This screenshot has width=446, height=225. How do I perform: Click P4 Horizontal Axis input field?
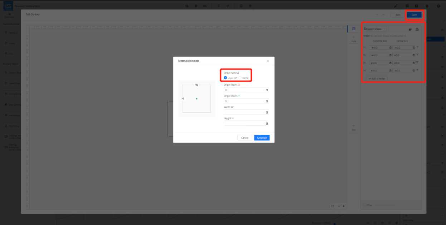point(381,71)
